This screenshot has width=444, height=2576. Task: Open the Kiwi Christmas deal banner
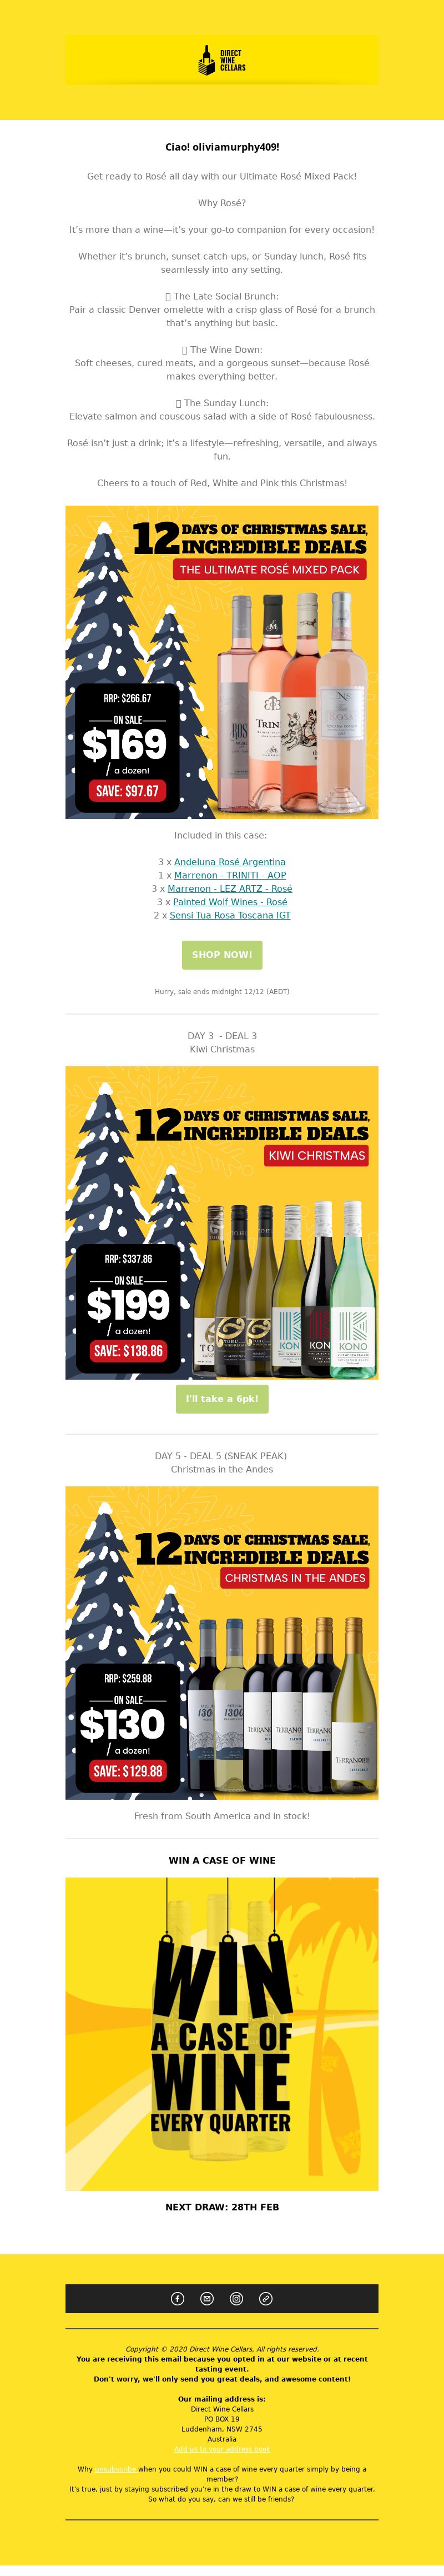click(x=221, y=1223)
